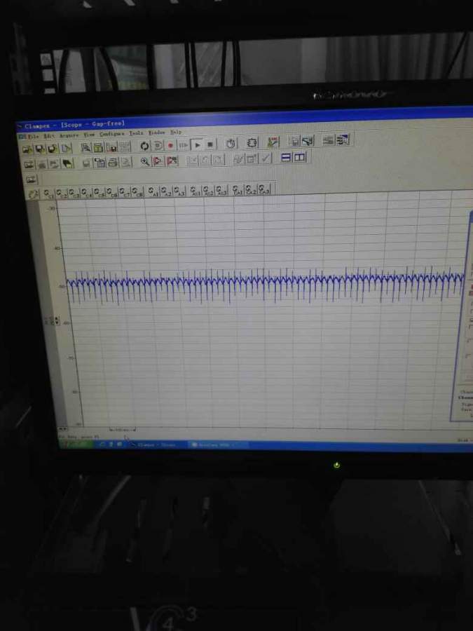Viewport: 473px width, 631px height.
Task: Click sequencing key C6
Action: click(x=112, y=192)
